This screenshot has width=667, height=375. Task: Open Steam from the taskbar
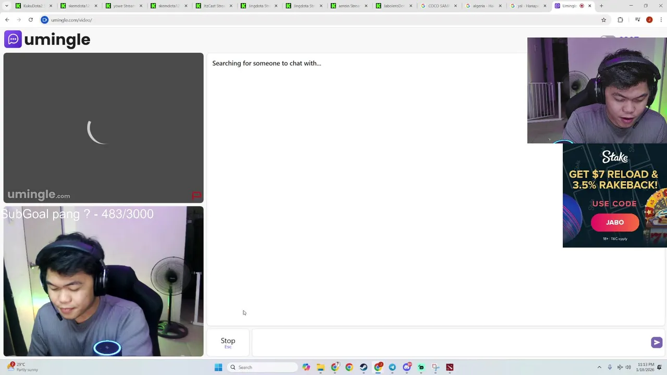click(364, 367)
